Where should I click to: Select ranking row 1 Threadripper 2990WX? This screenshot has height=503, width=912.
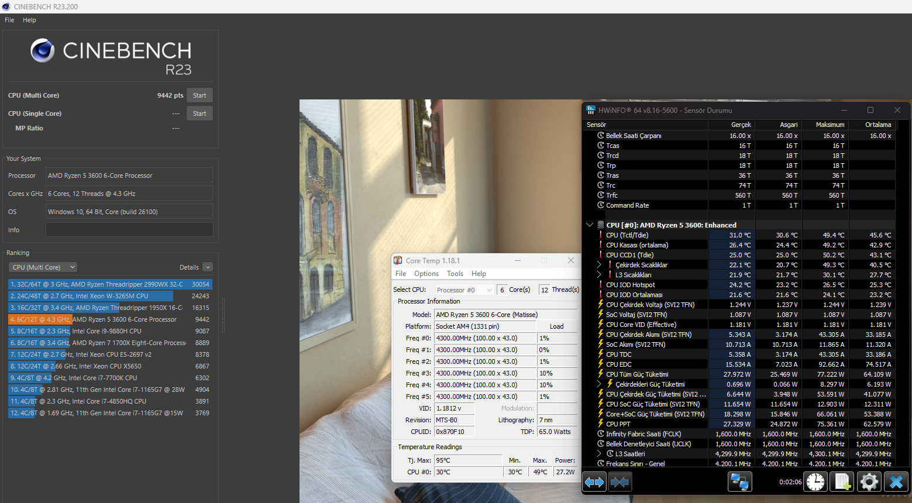point(110,284)
